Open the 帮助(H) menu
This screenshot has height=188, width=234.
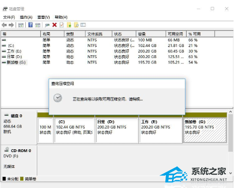61,17
